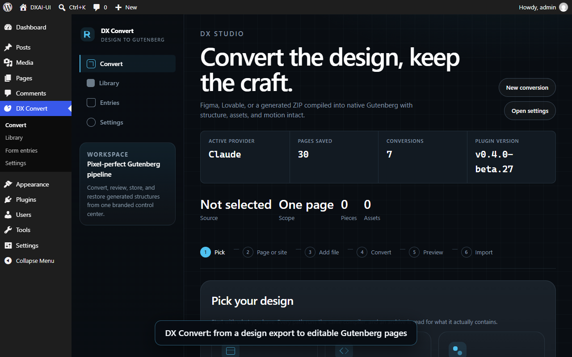Click the Not selected source value
This screenshot has height=357, width=572.
[236, 204]
